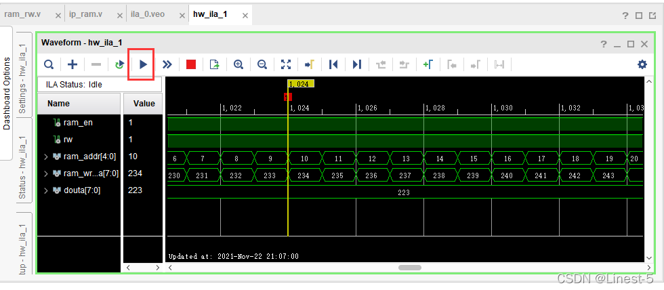
Task: Toggle auto re-trigger icon
Action: click(120, 64)
